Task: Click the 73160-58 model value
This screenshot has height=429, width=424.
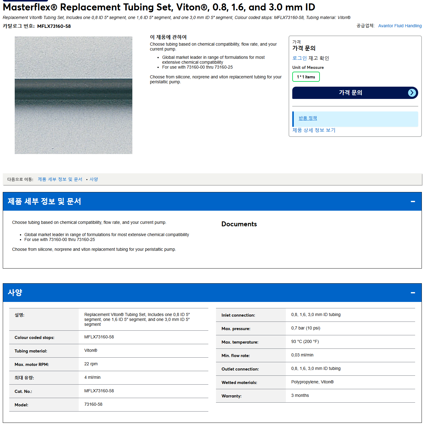Action: click(93, 405)
